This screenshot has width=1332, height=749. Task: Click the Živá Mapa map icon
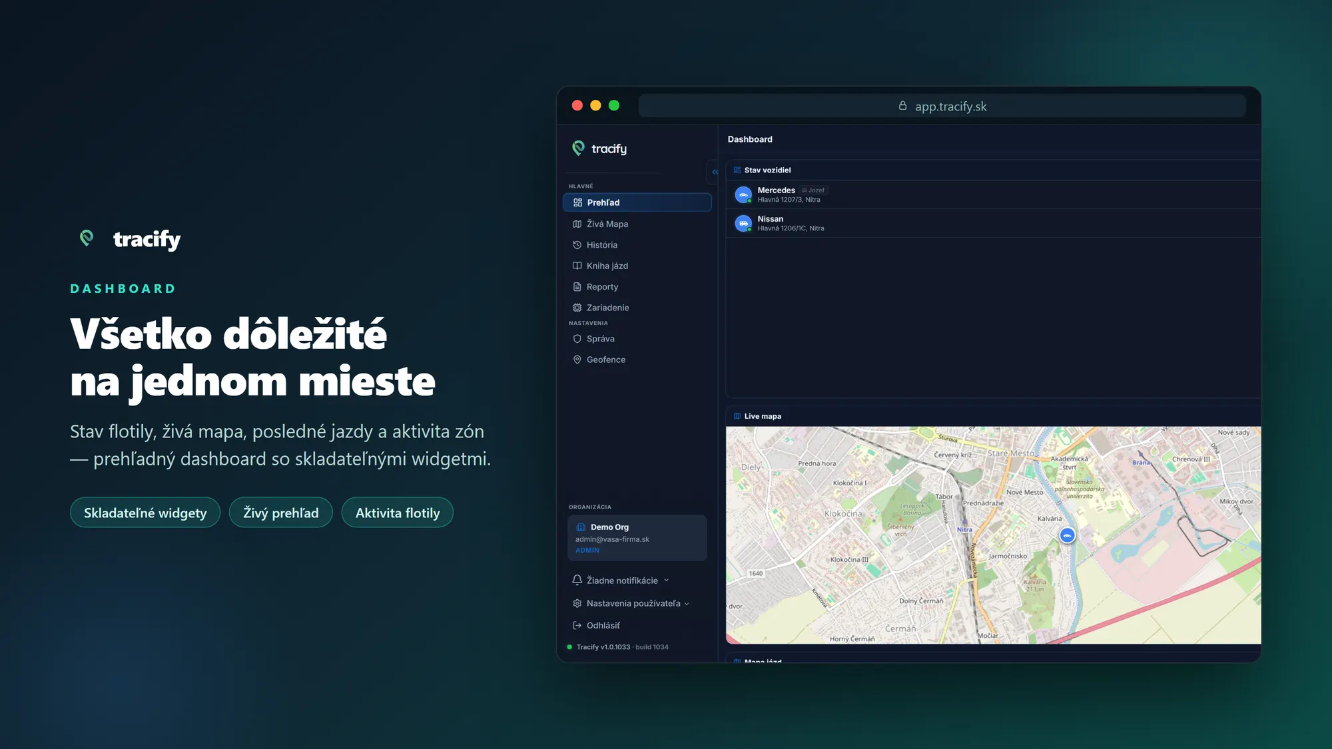[x=577, y=224]
